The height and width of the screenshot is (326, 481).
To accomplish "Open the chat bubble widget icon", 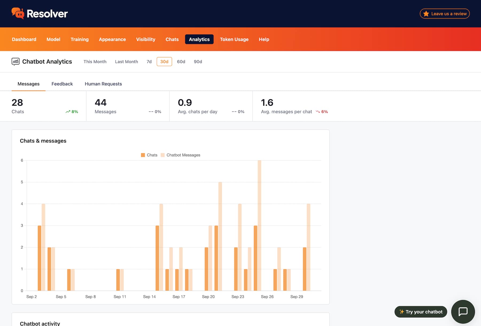I will point(463,312).
